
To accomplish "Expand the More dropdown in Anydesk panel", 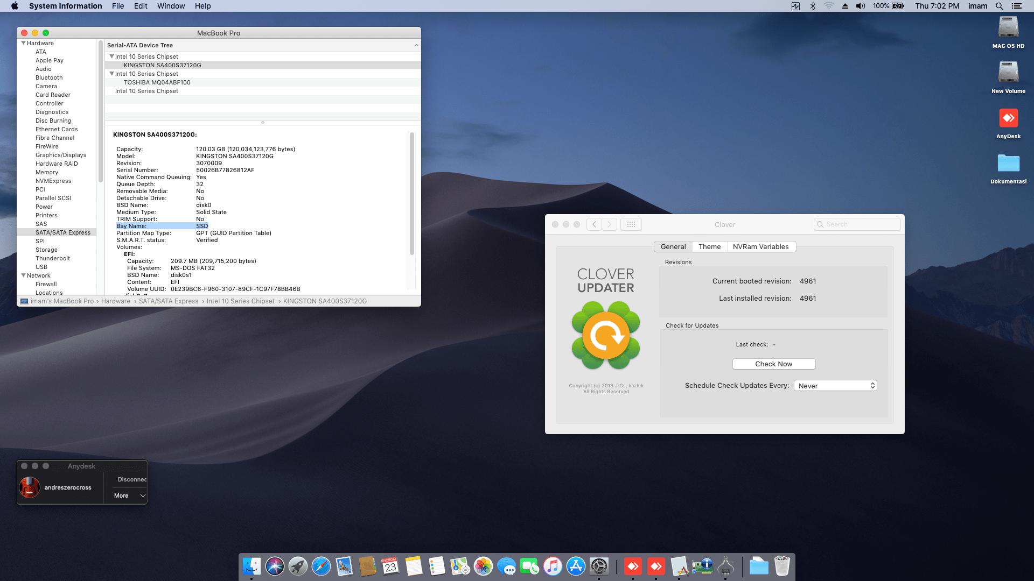I will [130, 495].
